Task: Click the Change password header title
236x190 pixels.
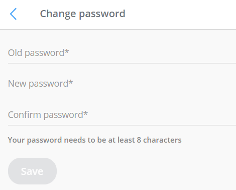Action: pos(82,14)
